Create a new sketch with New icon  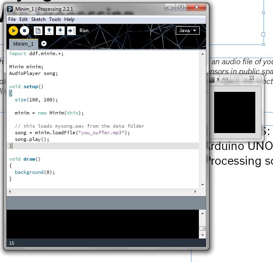pyautogui.click(x=38, y=30)
